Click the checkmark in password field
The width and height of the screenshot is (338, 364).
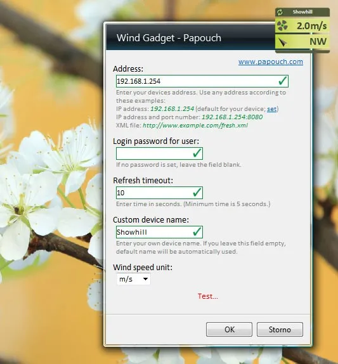pyautogui.click(x=197, y=153)
